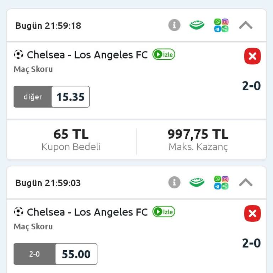
Task: Open stadium icon on 21:59:18 coupon
Action: point(197,25)
